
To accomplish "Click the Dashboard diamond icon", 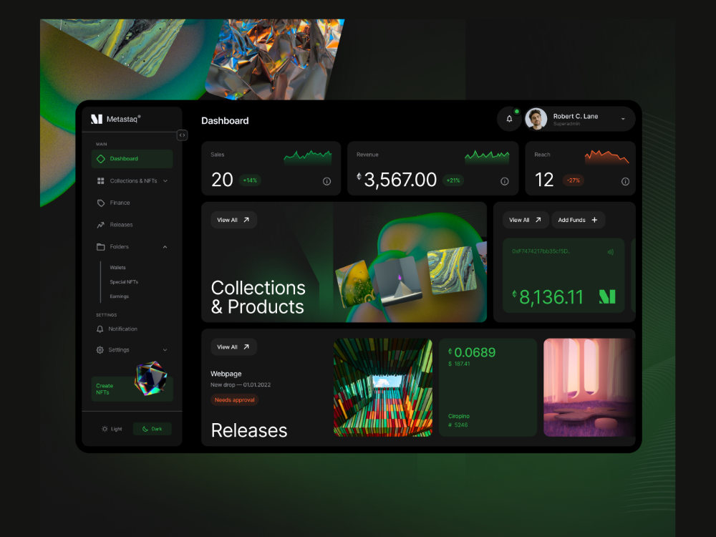I will tap(101, 159).
